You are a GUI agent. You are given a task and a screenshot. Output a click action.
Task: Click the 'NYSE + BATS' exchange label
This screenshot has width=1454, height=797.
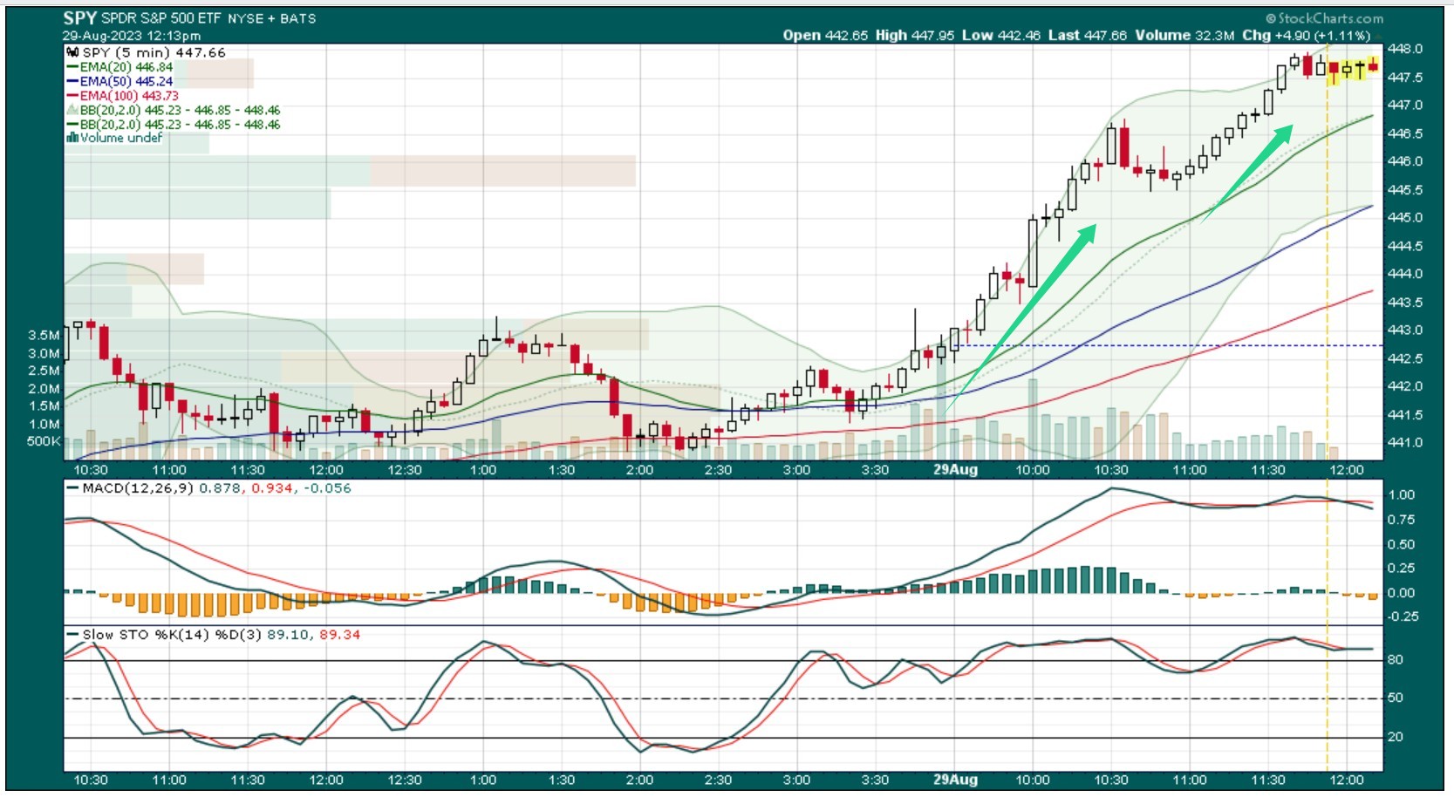272,18
